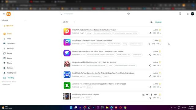Open the Content Policy link
The width and height of the screenshot is (196, 110).
point(6,84)
